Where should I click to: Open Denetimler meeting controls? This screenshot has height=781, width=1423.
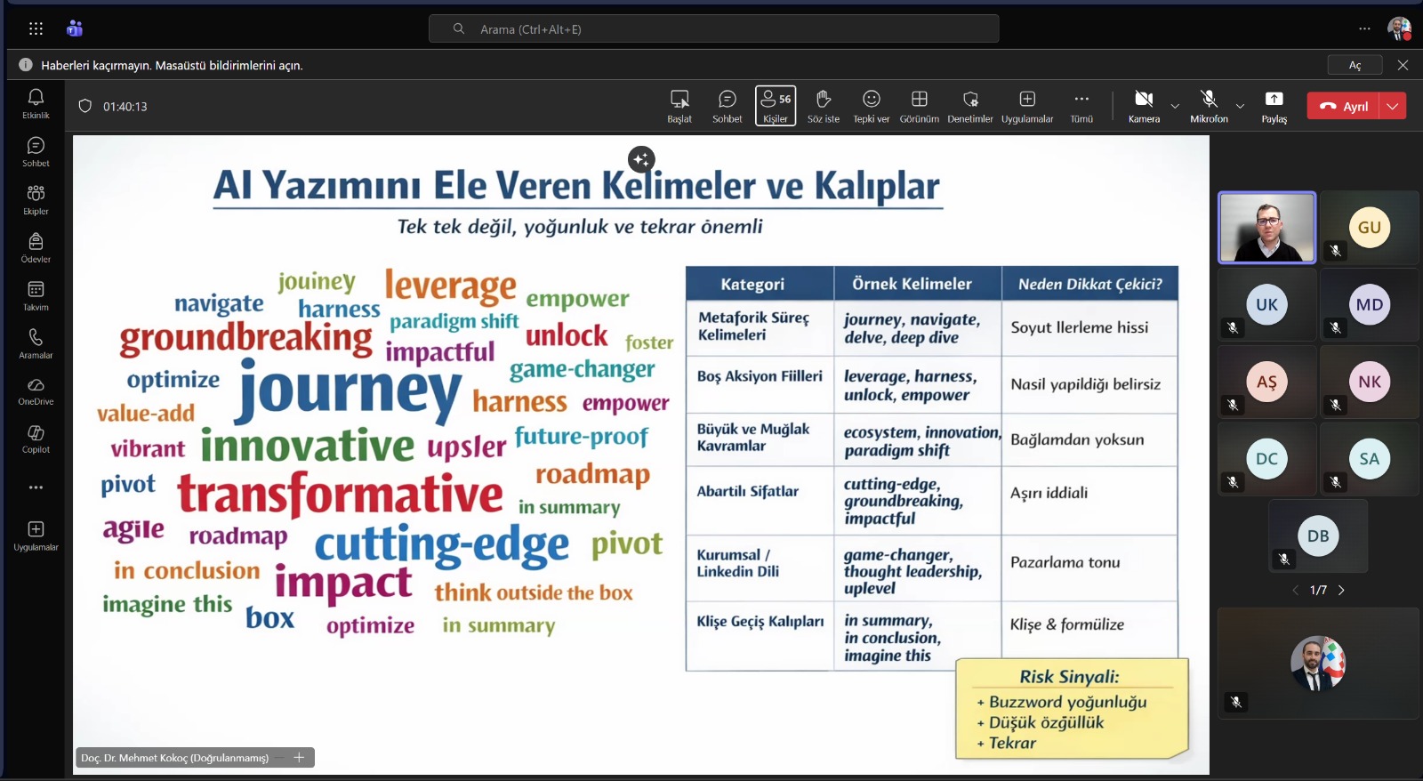tap(969, 106)
